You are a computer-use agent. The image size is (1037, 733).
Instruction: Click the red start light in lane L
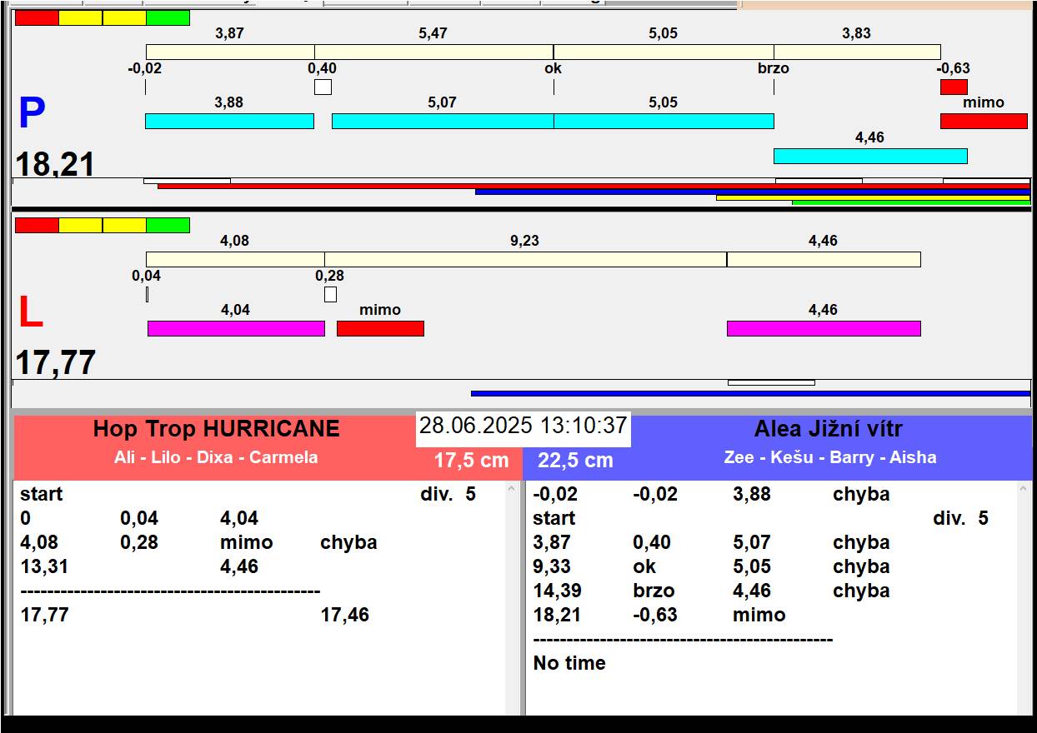(x=38, y=225)
